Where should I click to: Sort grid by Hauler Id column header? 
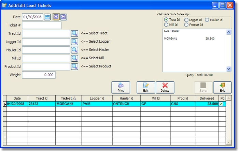click(127, 98)
